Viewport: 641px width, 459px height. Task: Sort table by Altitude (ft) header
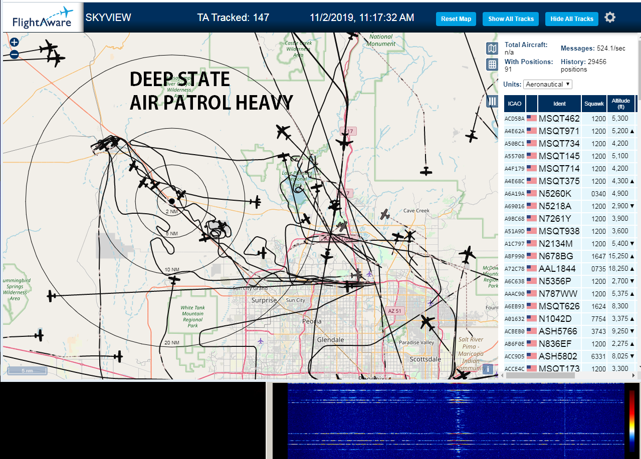(621, 104)
